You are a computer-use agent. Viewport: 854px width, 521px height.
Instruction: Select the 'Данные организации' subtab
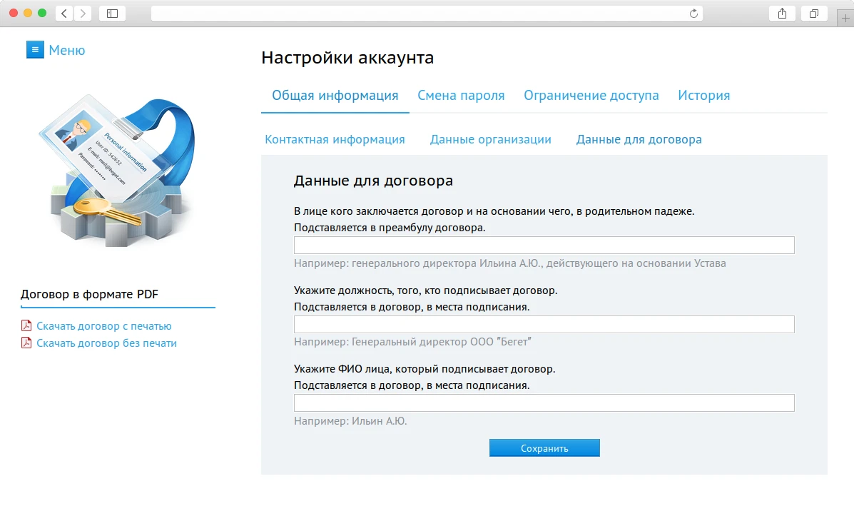(x=491, y=139)
